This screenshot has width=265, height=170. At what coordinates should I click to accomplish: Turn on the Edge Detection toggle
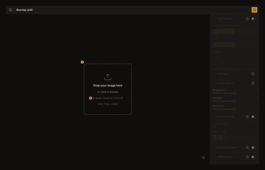[x=253, y=148]
